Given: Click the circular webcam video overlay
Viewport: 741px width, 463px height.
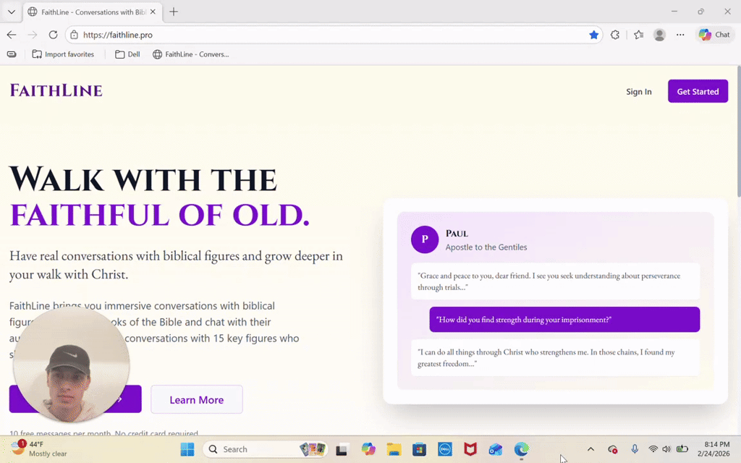Looking at the screenshot, I should pos(72,365).
